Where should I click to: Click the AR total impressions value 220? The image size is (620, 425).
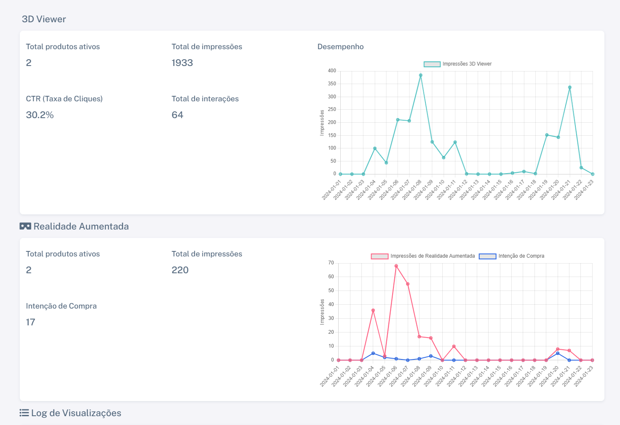click(180, 270)
